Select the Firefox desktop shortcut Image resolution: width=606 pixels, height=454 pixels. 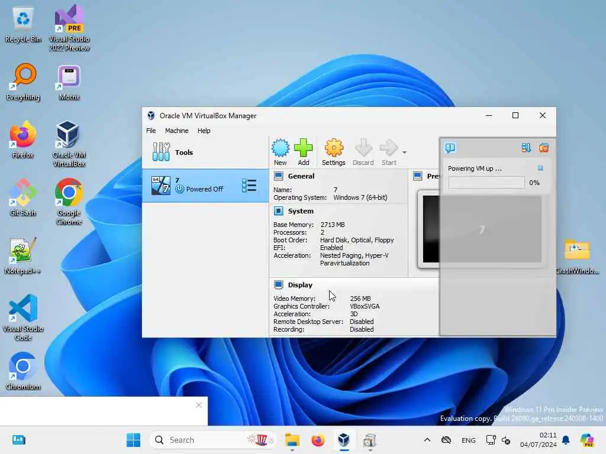point(23,140)
